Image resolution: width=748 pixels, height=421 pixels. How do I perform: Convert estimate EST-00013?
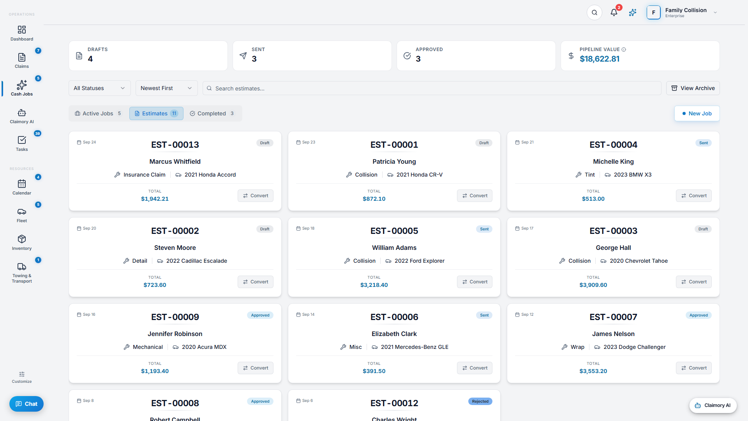256,196
